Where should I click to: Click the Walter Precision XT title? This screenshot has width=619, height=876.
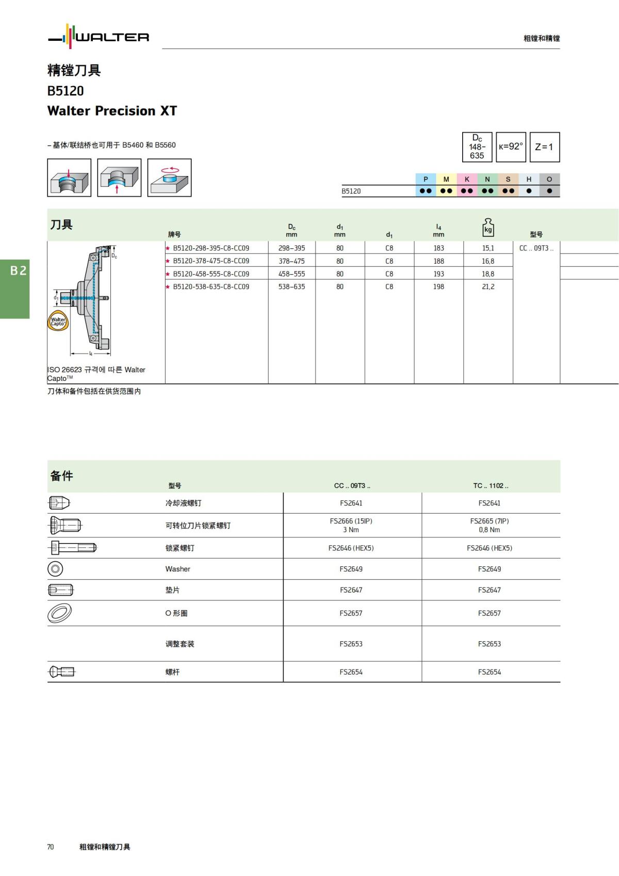click(112, 111)
